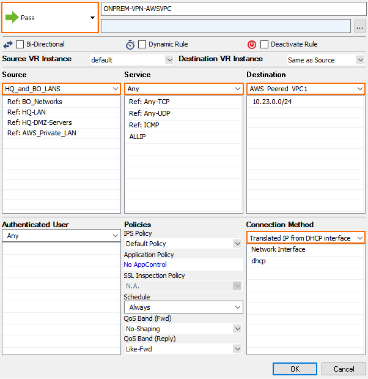Select Ref: Any-UDP in service list
The width and height of the screenshot is (368, 379).
[x=183, y=113]
